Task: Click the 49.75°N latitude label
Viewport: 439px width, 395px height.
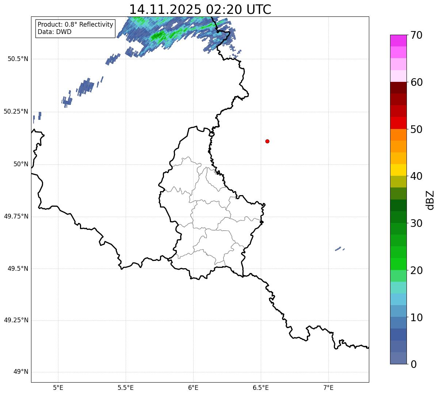Action: (x=16, y=216)
